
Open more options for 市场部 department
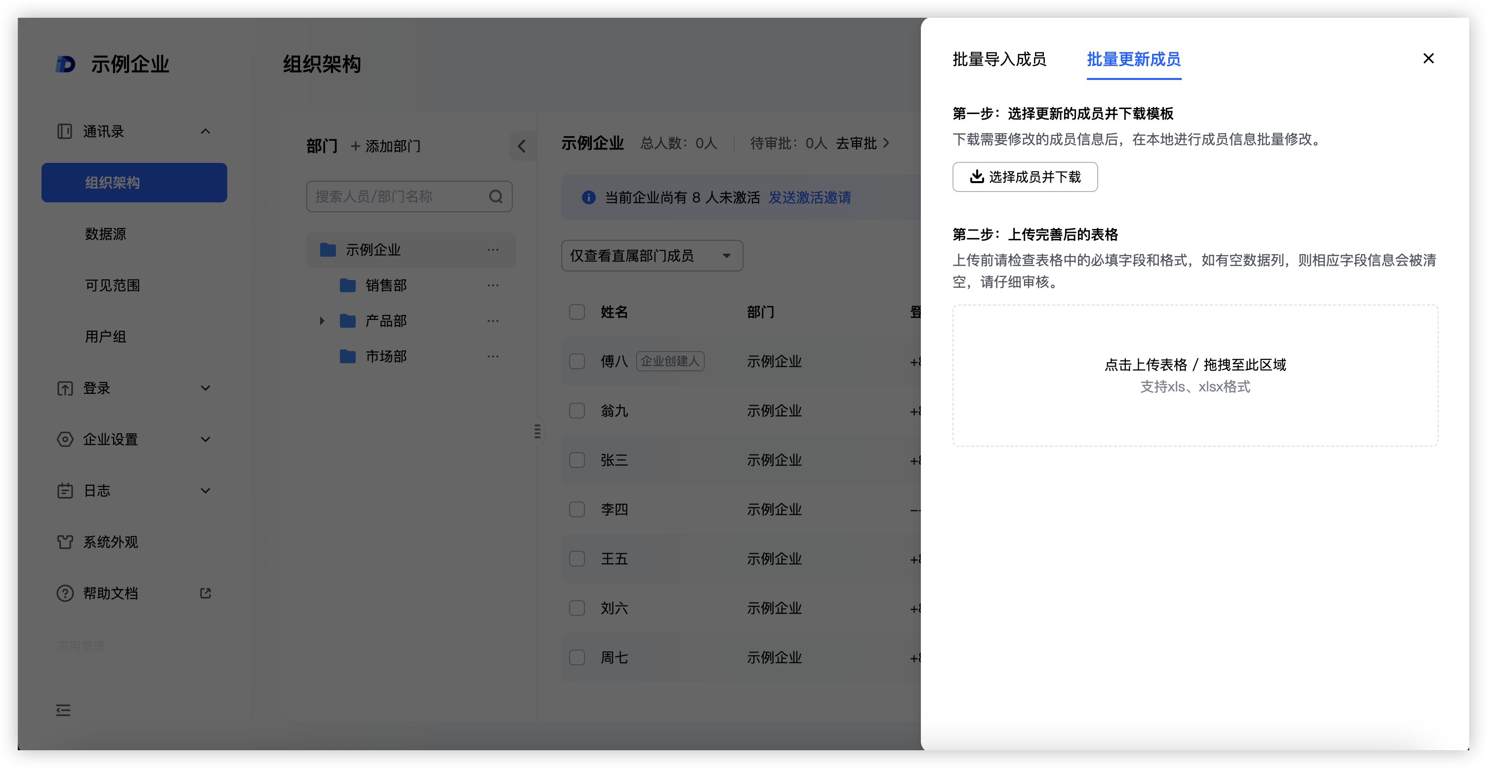coord(493,356)
